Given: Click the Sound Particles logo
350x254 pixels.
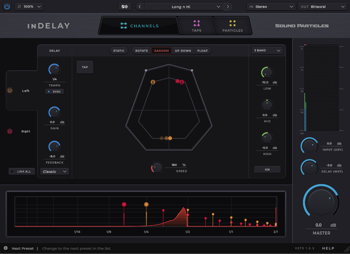Looking at the screenshot, I should (302, 26).
